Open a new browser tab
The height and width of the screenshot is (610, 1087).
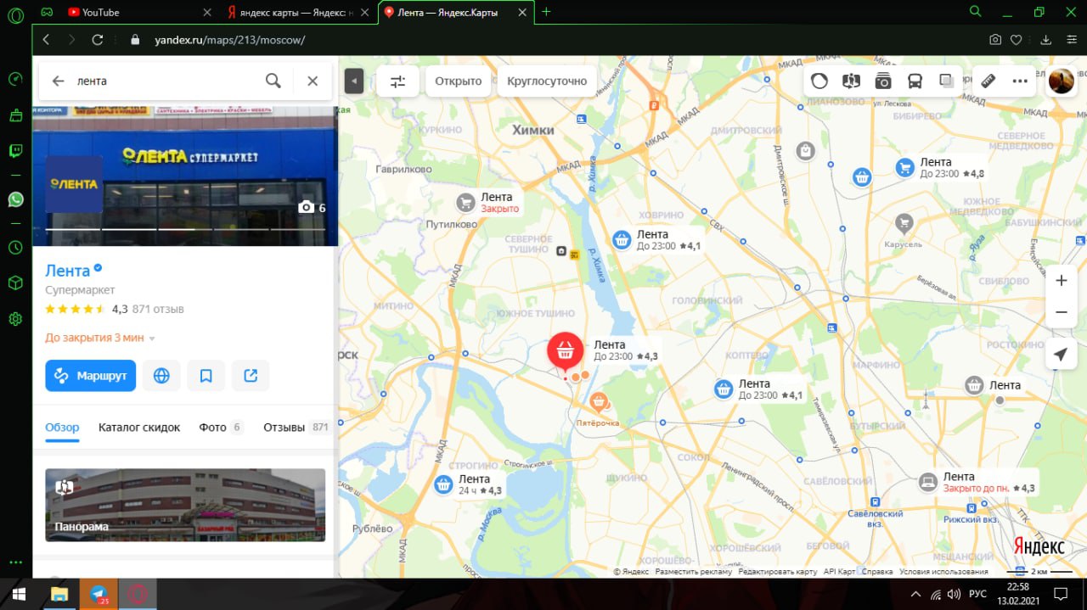click(546, 12)
